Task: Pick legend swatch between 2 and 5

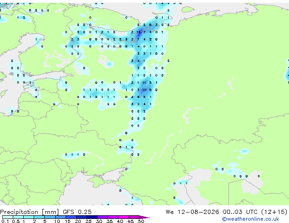Action: pyautogui.click(x=39, y=217)
